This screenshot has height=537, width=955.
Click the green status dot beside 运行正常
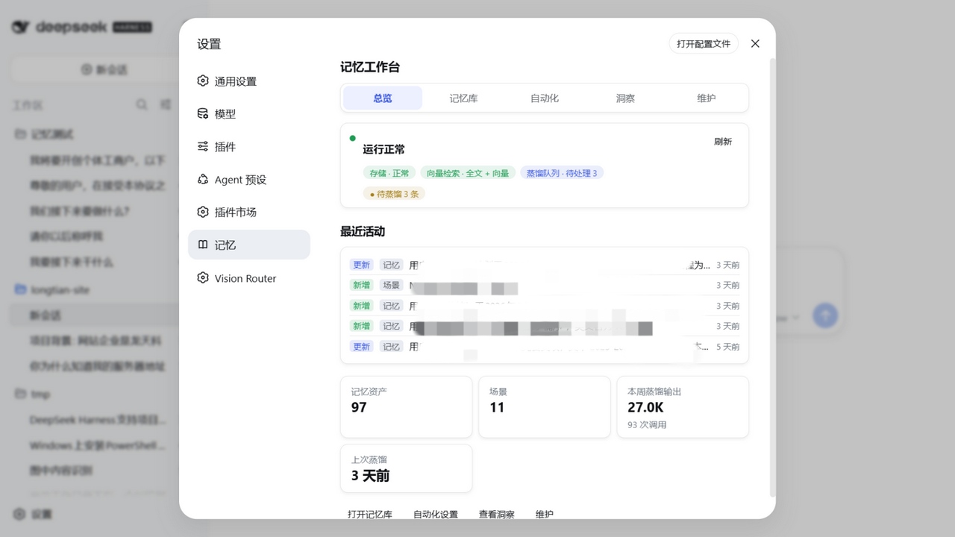pyautogui.click(x=353, y=138)
